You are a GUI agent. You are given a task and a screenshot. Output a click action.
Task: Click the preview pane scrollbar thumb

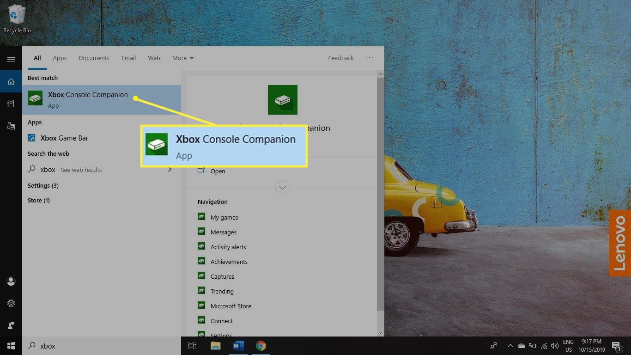point(381,194)
